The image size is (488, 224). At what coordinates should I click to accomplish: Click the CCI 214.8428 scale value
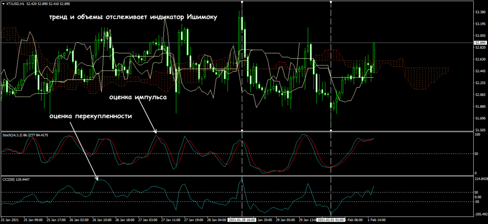481,179
